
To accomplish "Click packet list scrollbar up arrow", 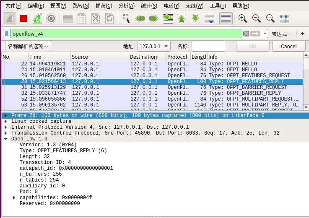I will 306,55.
